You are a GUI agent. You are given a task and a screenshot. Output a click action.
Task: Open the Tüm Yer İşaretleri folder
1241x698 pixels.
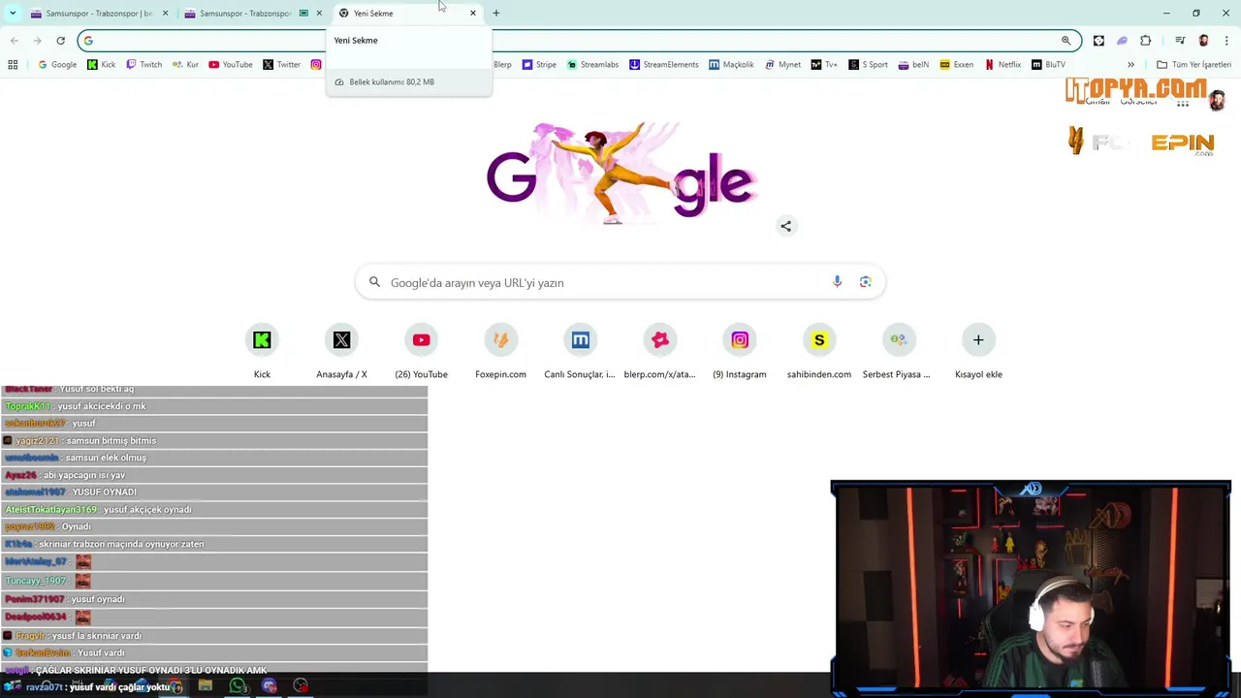[1193, 64]
